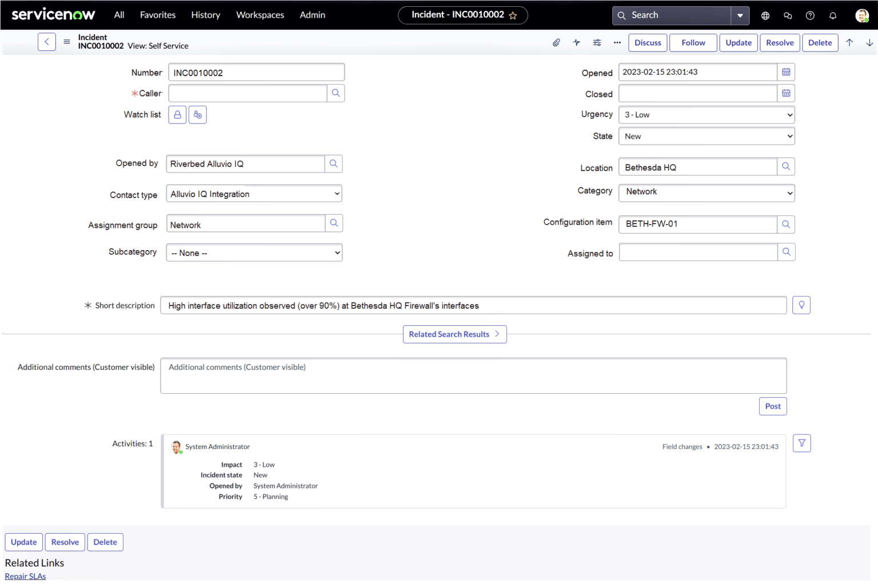
Task: Open the more options ellipsis menu
Action: tap(617, 42)
